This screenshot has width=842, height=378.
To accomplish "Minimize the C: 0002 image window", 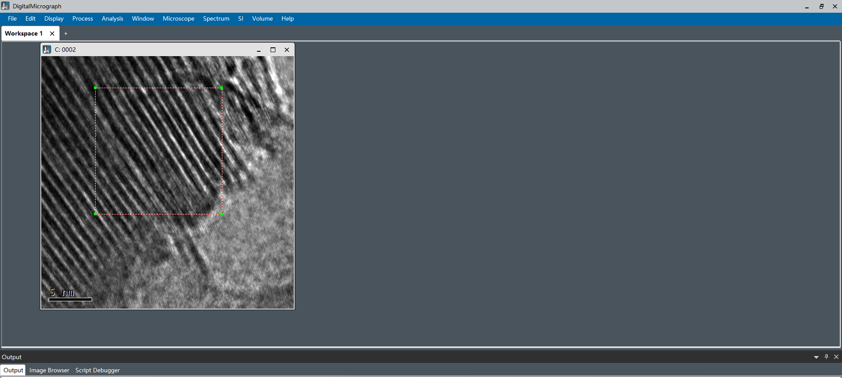I will click(259, 50).
